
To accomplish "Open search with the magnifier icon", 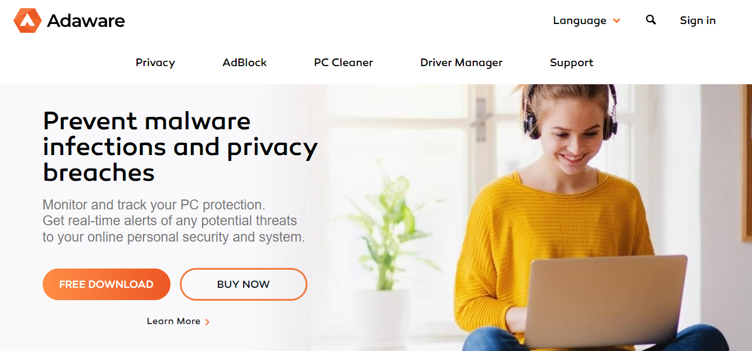I will pos(651,20).
